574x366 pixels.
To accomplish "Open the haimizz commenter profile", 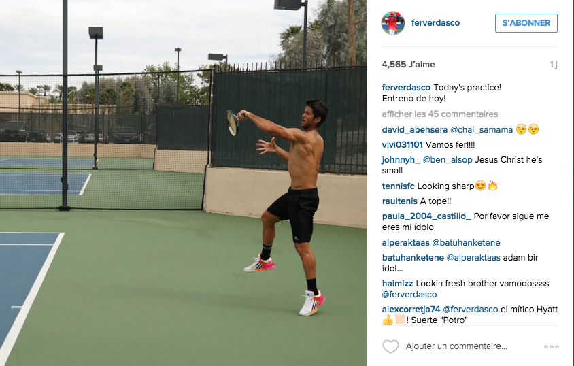I will point(397,284).
